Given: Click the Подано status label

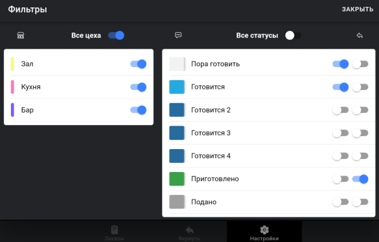Looking at the screenshot, I should click(203, 202).
